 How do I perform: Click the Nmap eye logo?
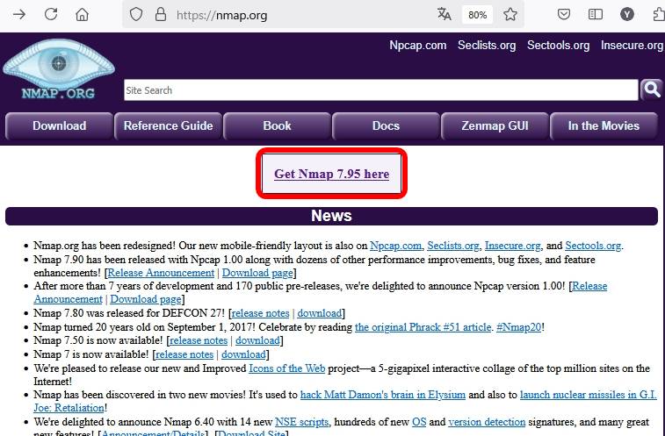pos(59,67)
